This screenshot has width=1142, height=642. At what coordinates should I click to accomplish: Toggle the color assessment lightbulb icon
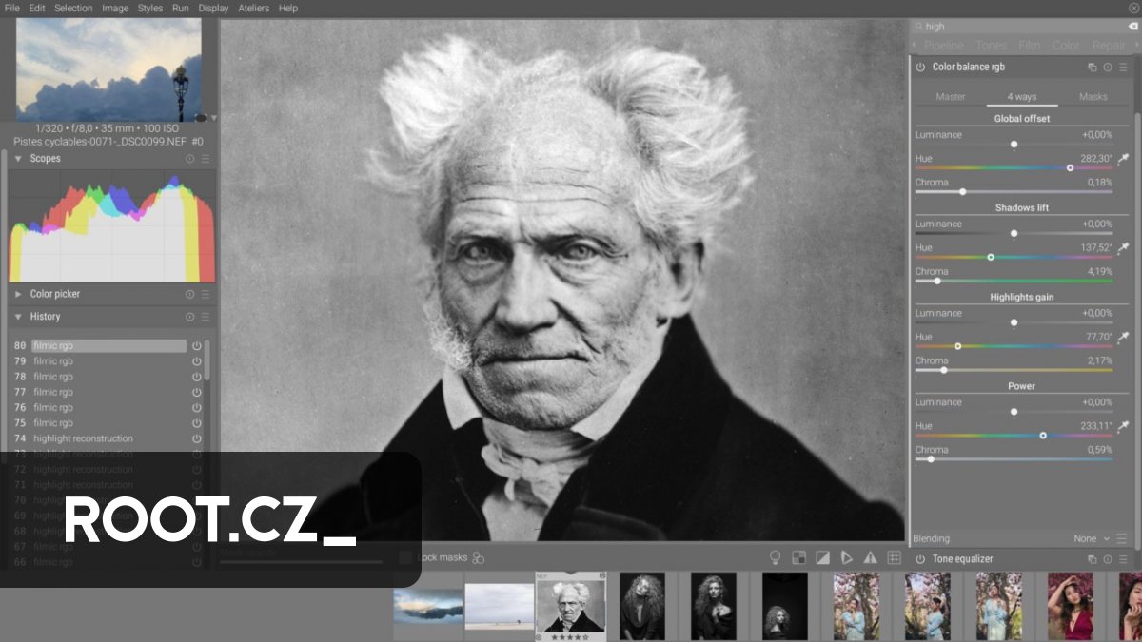[776, 558]
